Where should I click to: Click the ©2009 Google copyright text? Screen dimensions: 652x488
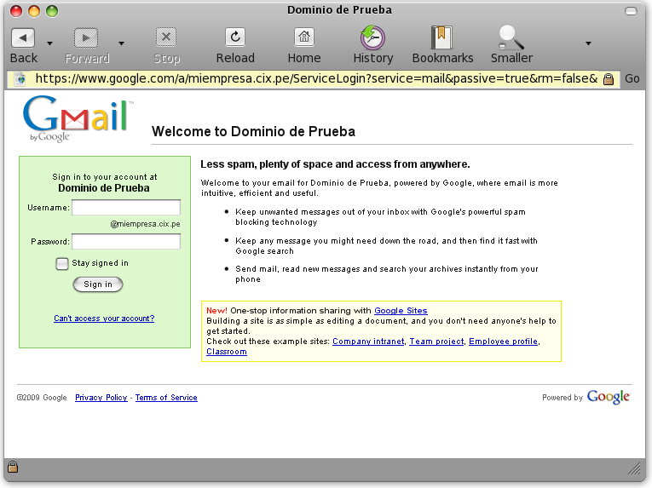pyautogui.click(x=42, y=398)
